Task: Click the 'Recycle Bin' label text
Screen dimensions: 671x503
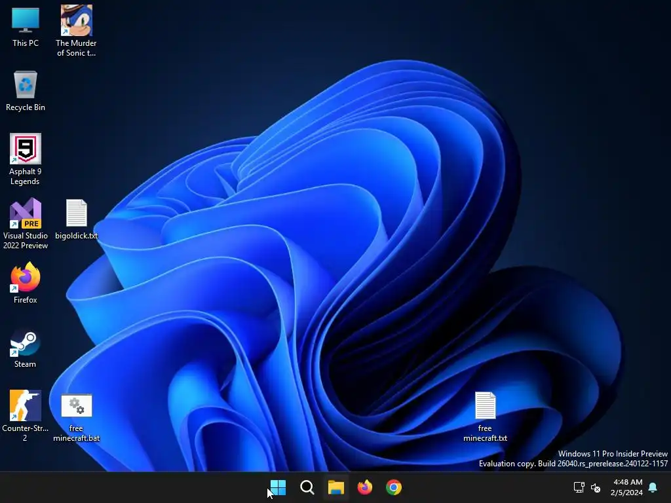Action: [26, 107]
